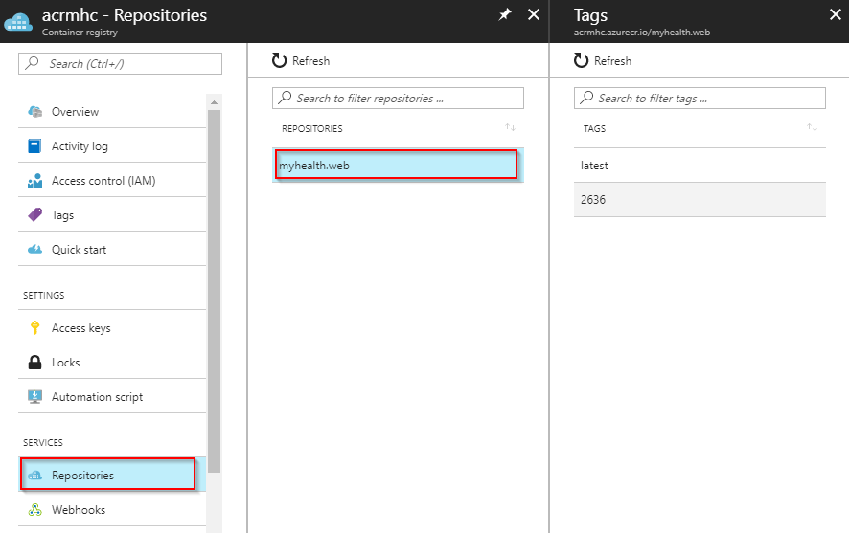The height and width of the screenshot is (533, 849).
Task: Click the Webhooks green icon
Action: (x=35, y=510)
